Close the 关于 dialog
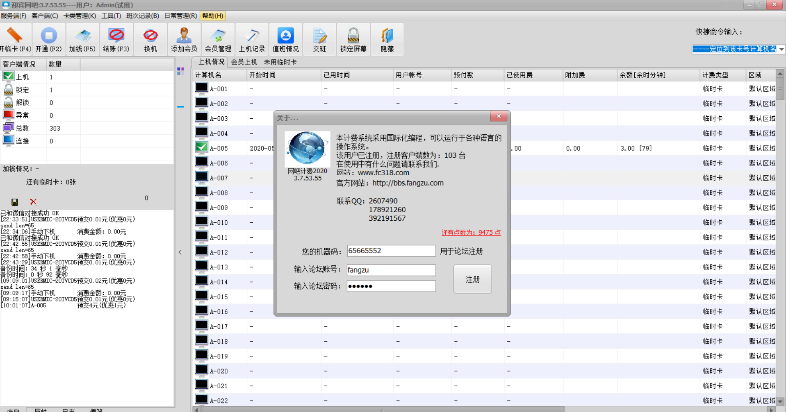Screen dimensions: 786x412 tap(499, 116)
